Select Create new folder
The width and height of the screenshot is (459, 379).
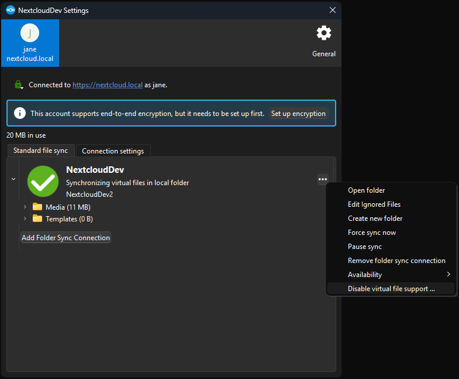click(391, 218)
